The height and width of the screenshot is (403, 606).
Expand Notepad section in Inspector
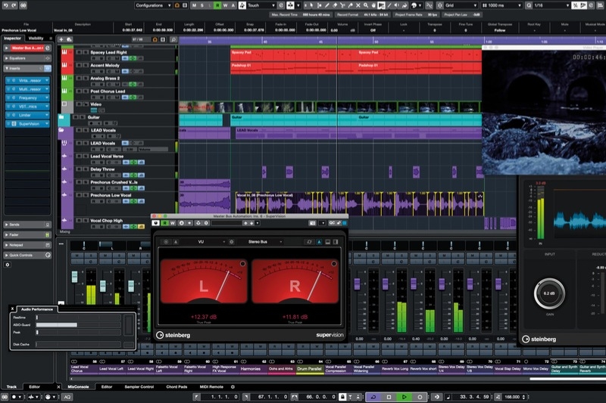pos(27,245)
